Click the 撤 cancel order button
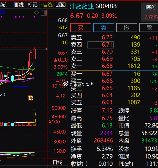This screenshot has height=168, width=158. pos(127,28)
